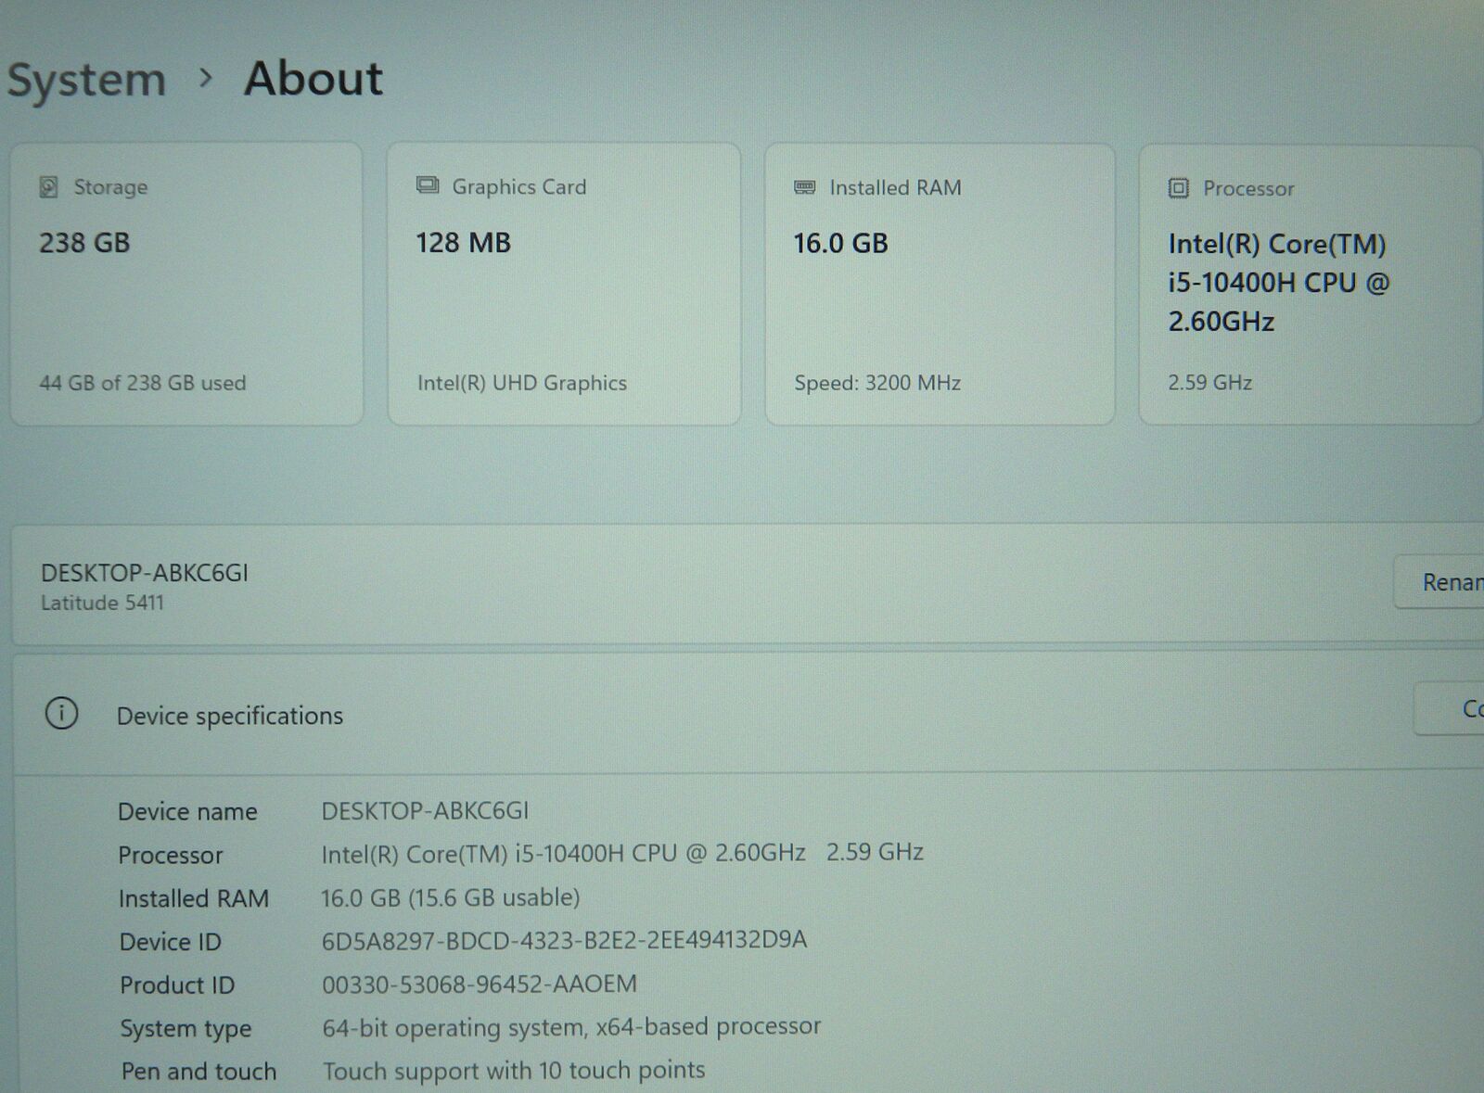Image resolution: width=1484 pixels, height=1093 pixels.
Task: Click the Graphics Card monitor icon
Action: tap(428, 185)
